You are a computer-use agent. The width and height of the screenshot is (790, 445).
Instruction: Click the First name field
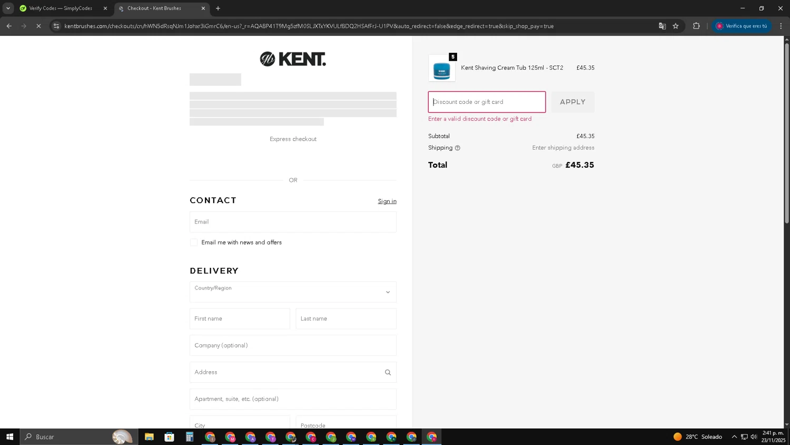tap(240, 318)
